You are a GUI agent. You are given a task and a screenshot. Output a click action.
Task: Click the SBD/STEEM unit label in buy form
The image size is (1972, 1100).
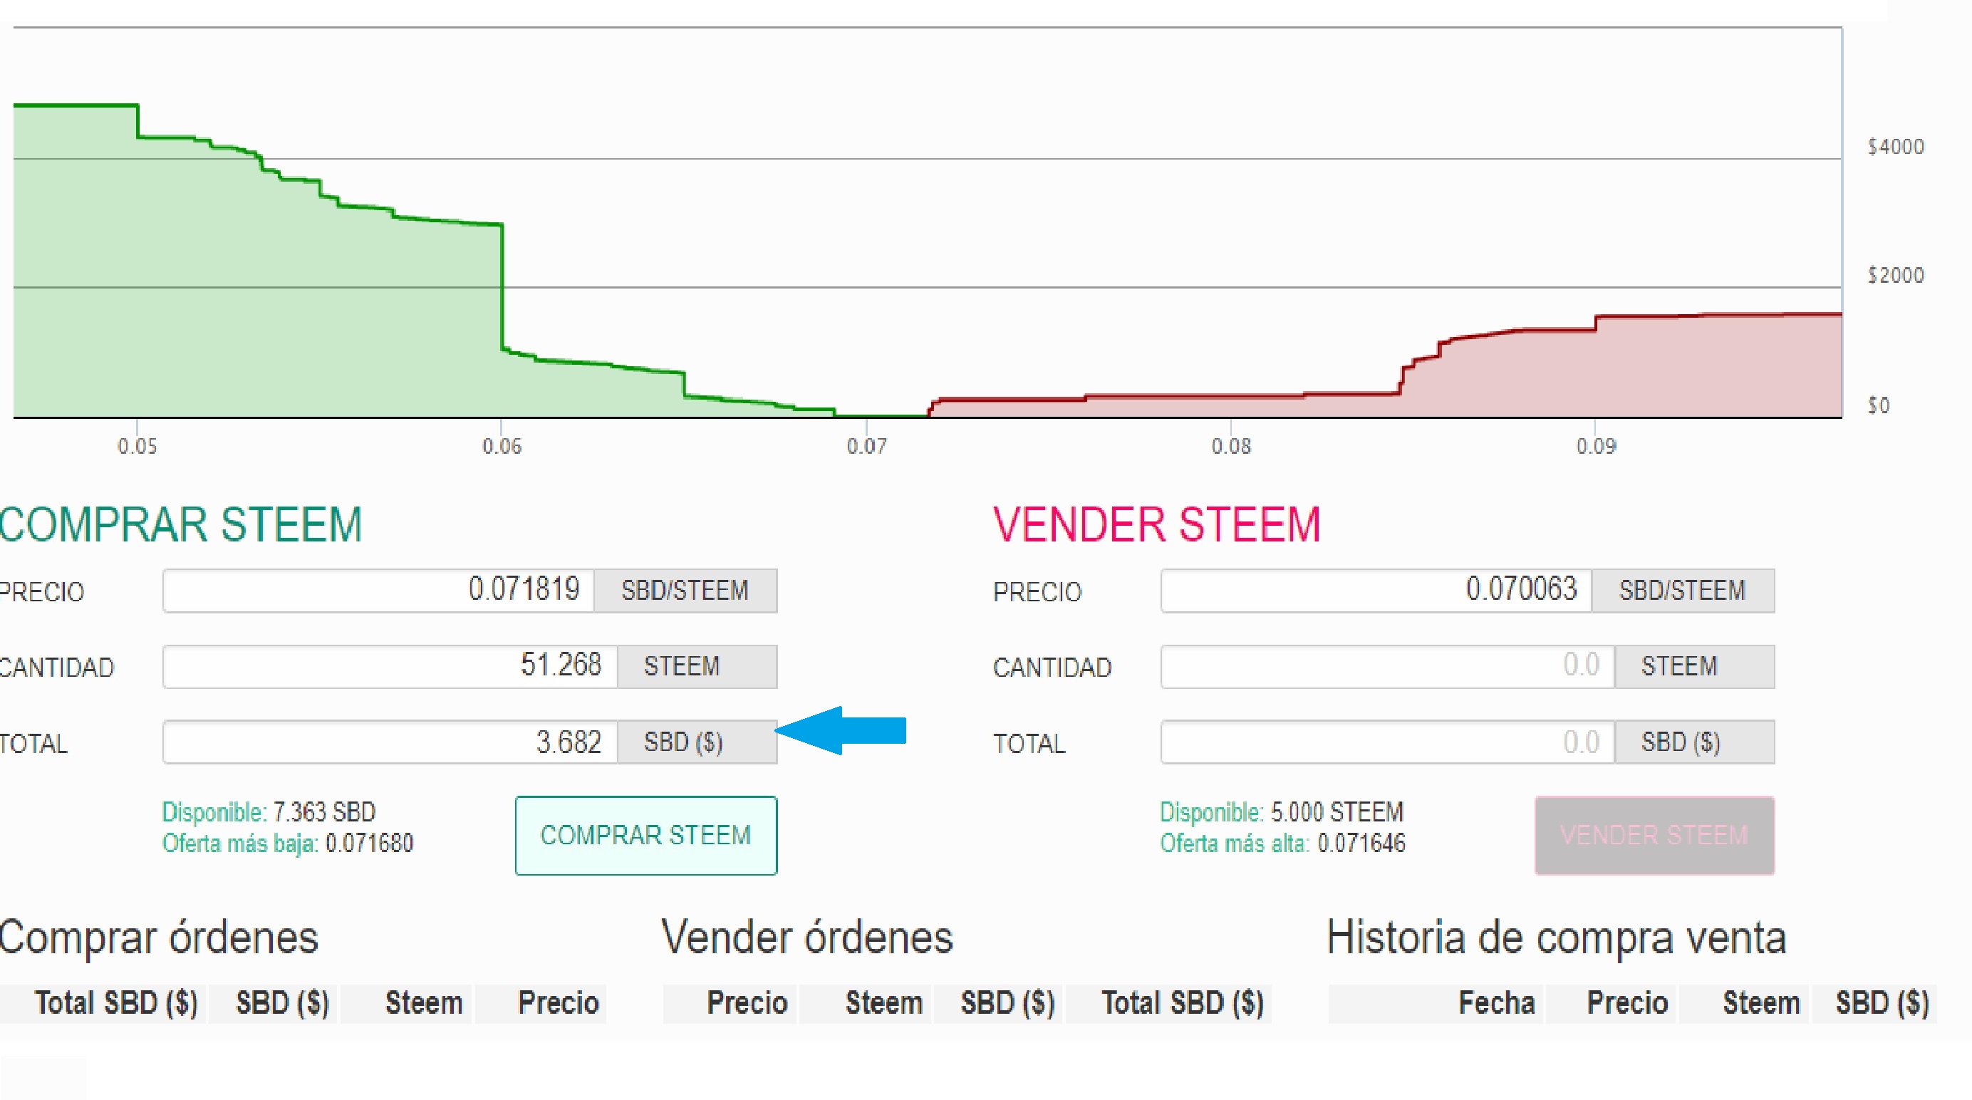685,590
